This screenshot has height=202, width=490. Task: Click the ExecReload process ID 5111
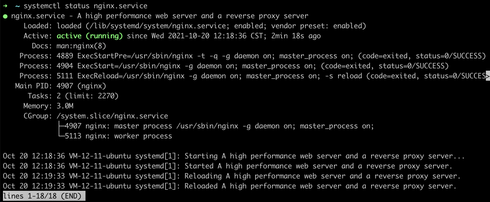(65, 76)
